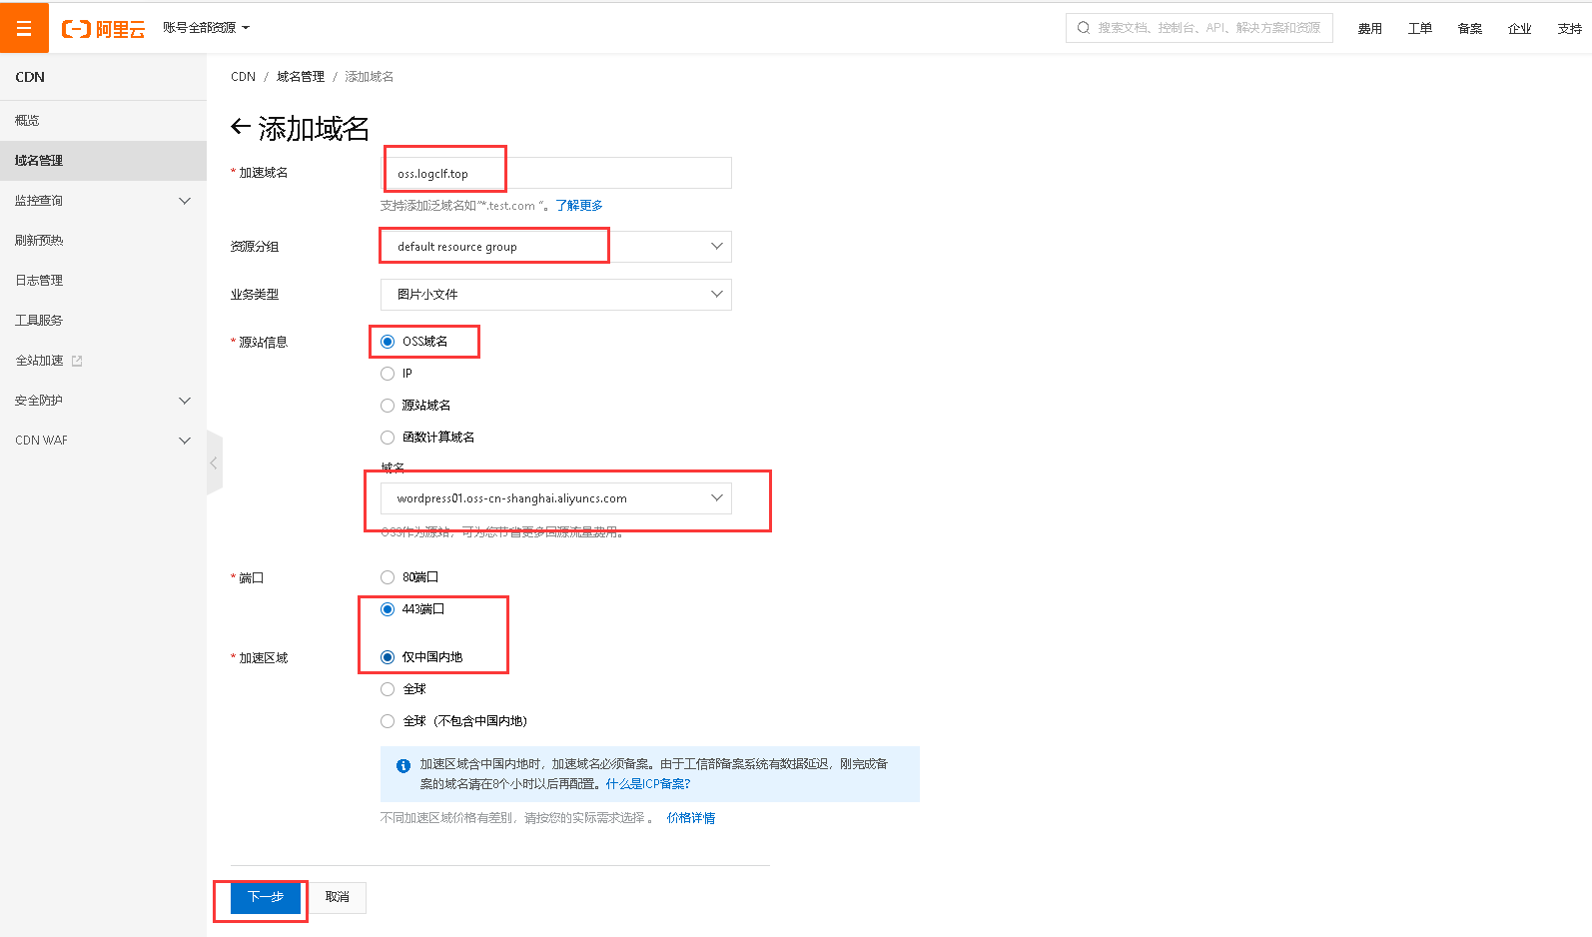Open the hamburger main menu
The width and height of the screenshot is (1592, 937).
tap(24, 28)
